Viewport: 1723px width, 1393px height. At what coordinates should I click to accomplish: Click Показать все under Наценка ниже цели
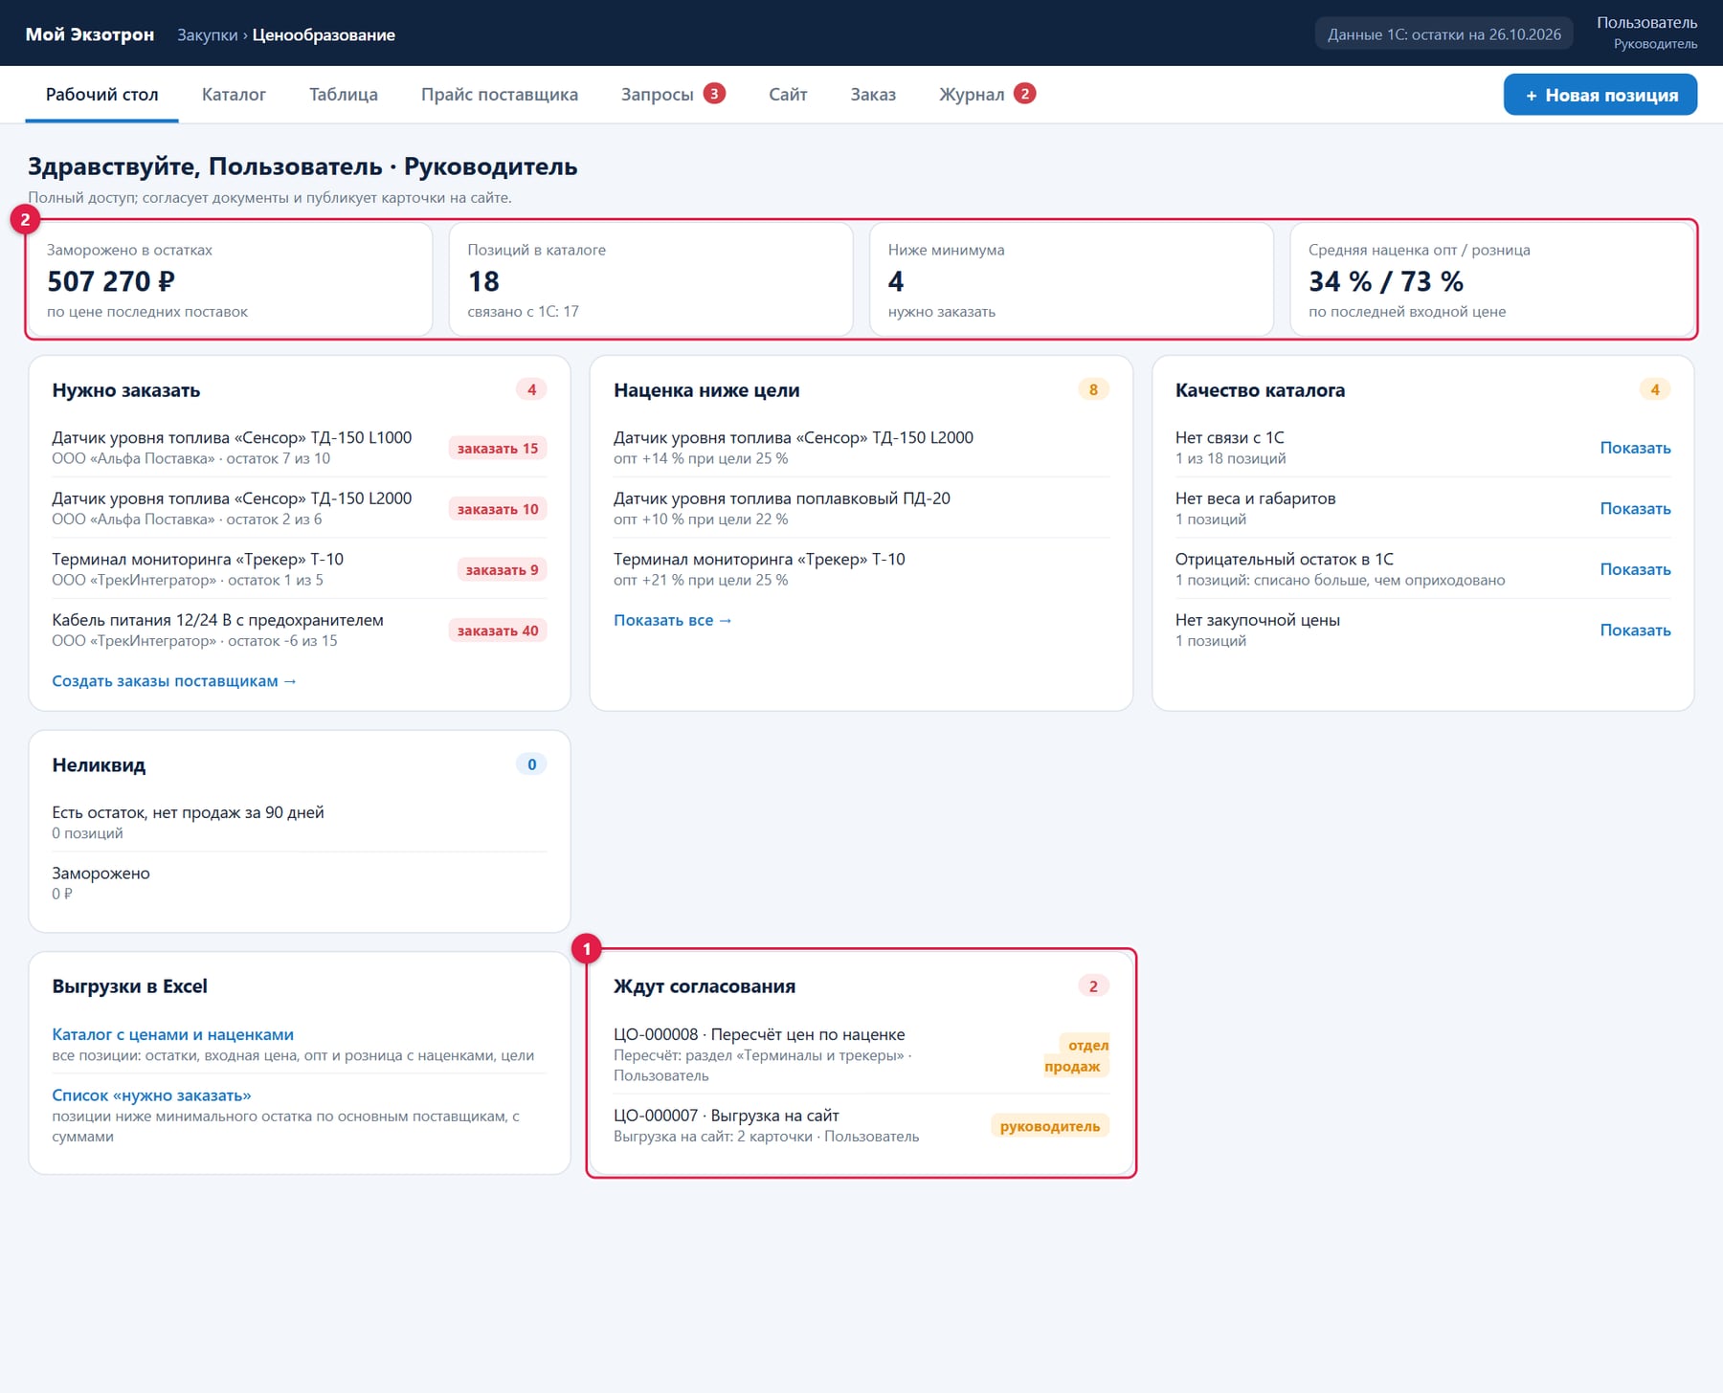(673, 620)
